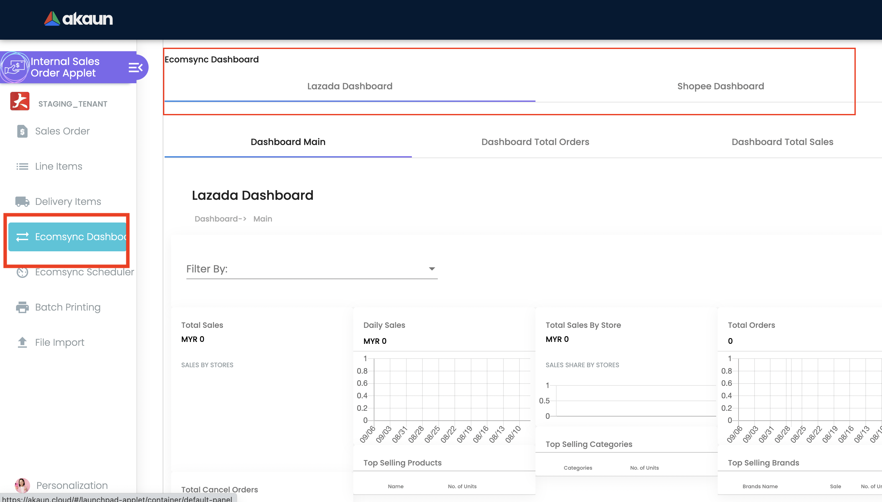The width and height of the screenshot is (882, 502).
Task: Click the Delivery Items truck icon
Action: tap(22, 202)
